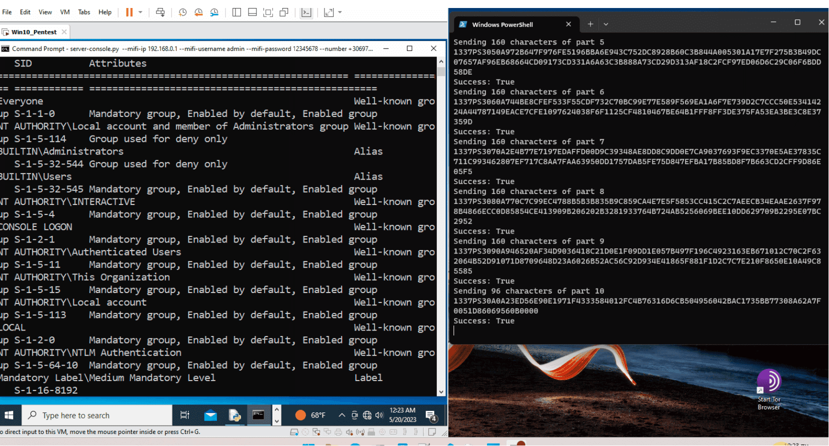
Task: Close the Windows PowerShell tab
Action: (x=568, y=24)
